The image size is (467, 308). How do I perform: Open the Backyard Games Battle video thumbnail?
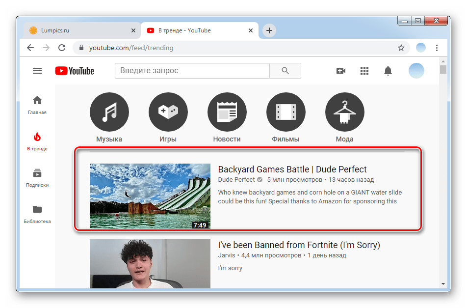pos(150,196)
